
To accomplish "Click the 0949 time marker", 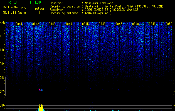I will [x=152, y=24].
